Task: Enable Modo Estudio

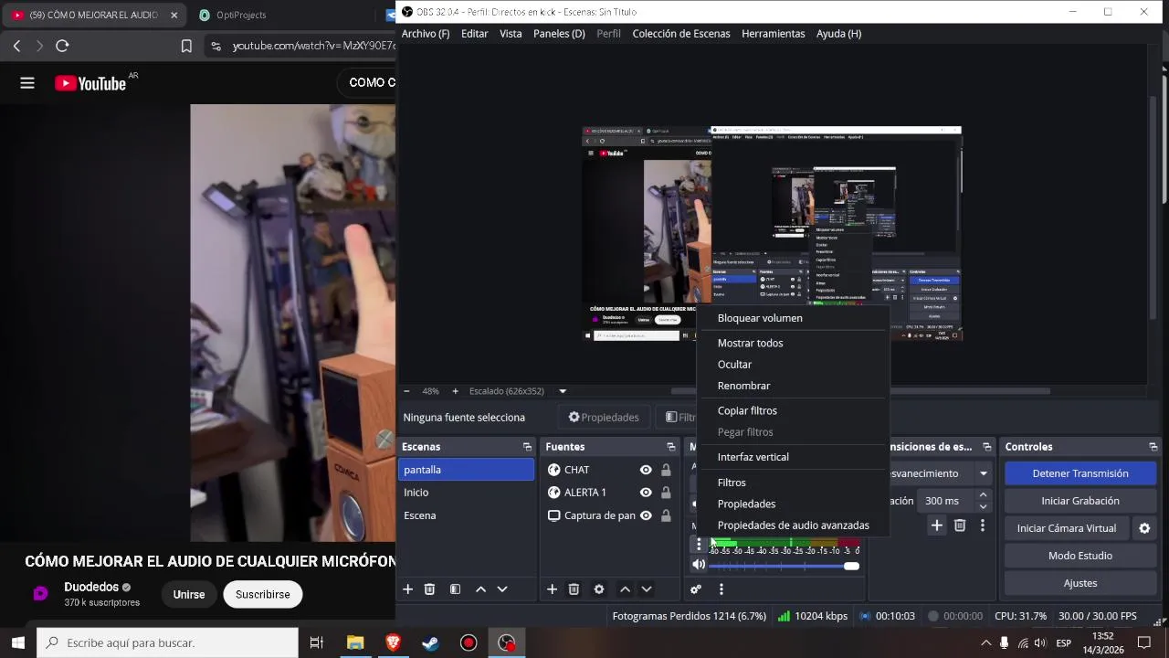Action: [1080, 556]
